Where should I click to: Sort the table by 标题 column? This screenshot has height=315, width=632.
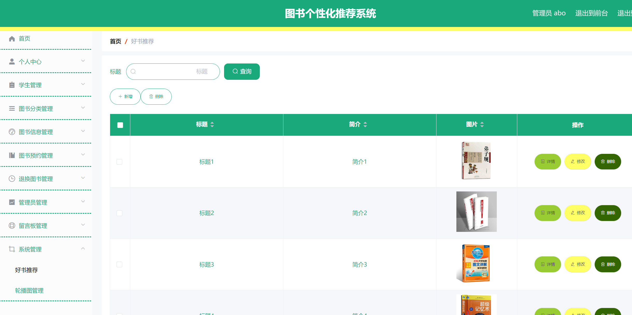pos(212,124)
